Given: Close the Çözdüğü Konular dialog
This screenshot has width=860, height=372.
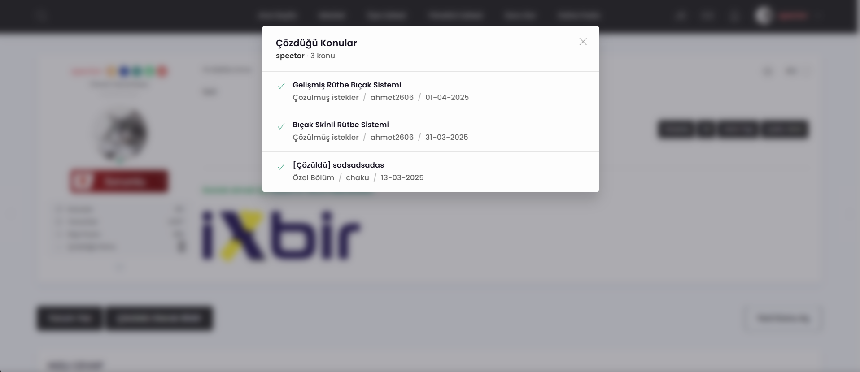Looking at the screenshot, I should [x=583, y=42].
